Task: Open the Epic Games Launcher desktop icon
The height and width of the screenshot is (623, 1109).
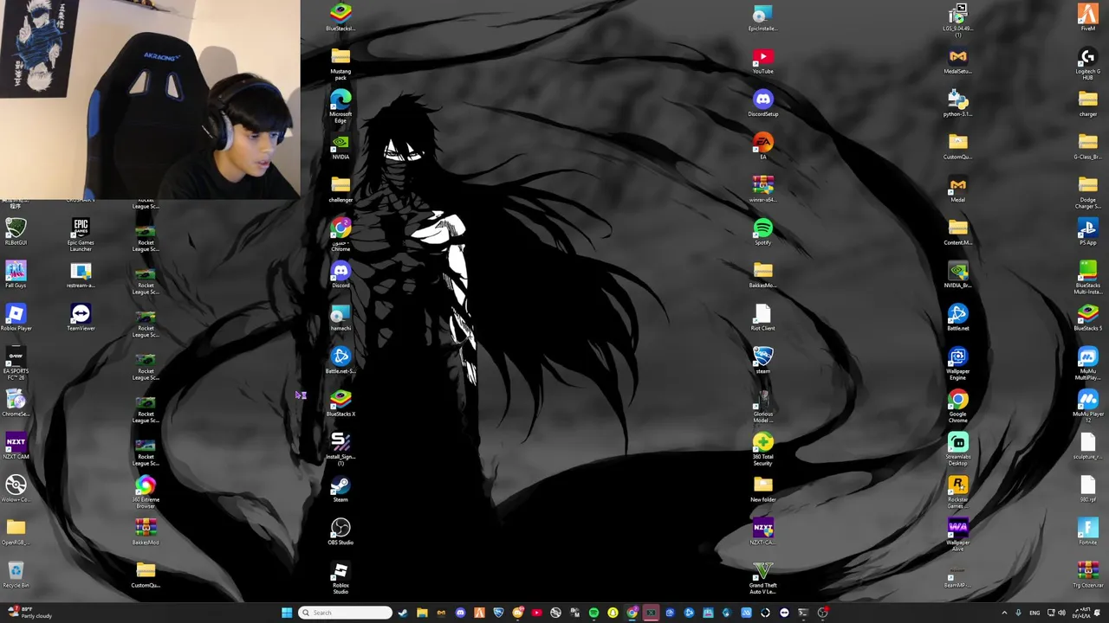Action: (x=81, y=234)
